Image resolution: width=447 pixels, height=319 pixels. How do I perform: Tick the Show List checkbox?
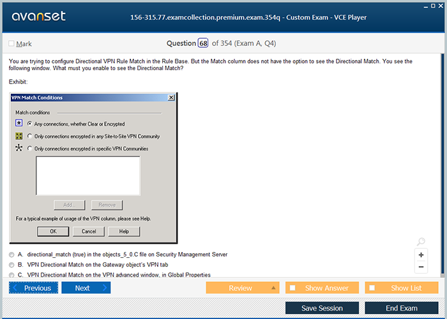372,288
